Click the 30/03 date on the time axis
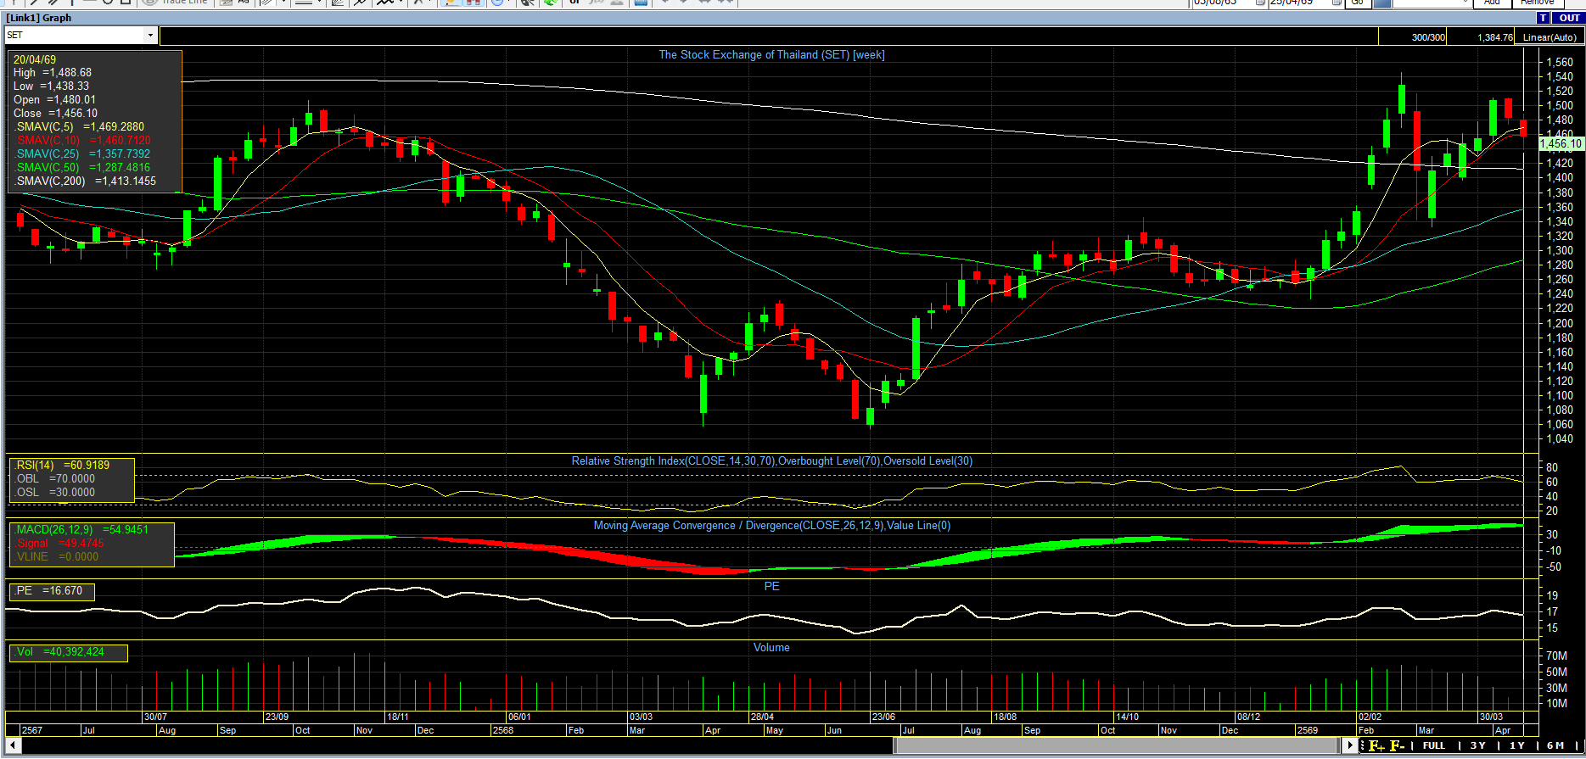Screen dimensions: 1586x759 [x=1491, y=717]
